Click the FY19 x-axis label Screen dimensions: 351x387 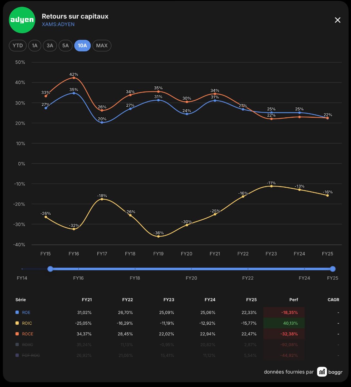coord(158,254)
